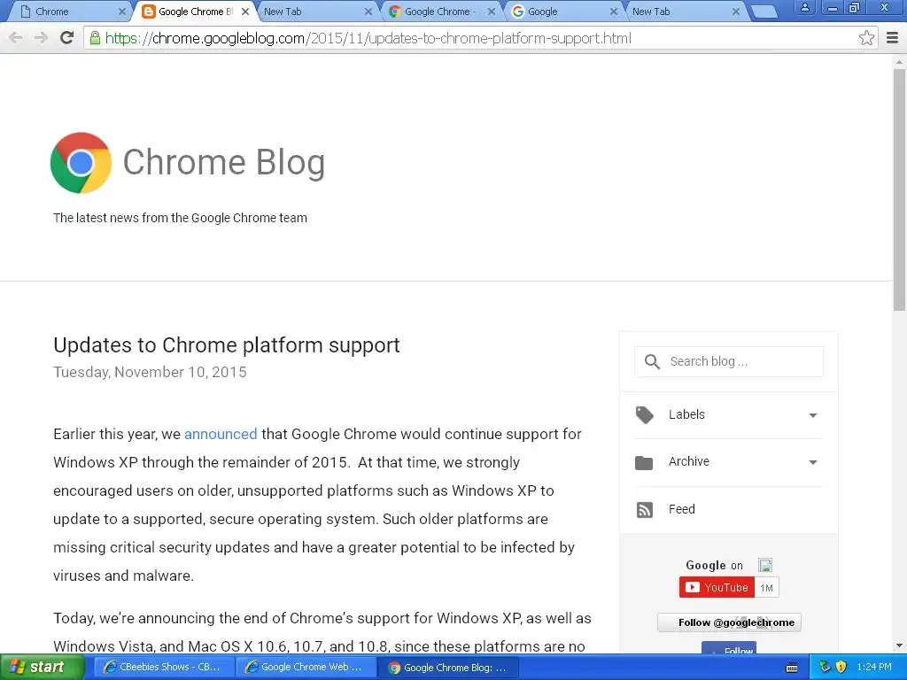
Task: Click the date Tuesday, November 10, 2015
Action: [x=150, y=373]
